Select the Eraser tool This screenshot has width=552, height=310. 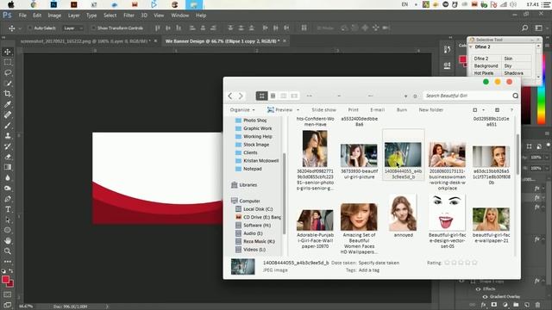click(8, 157)
